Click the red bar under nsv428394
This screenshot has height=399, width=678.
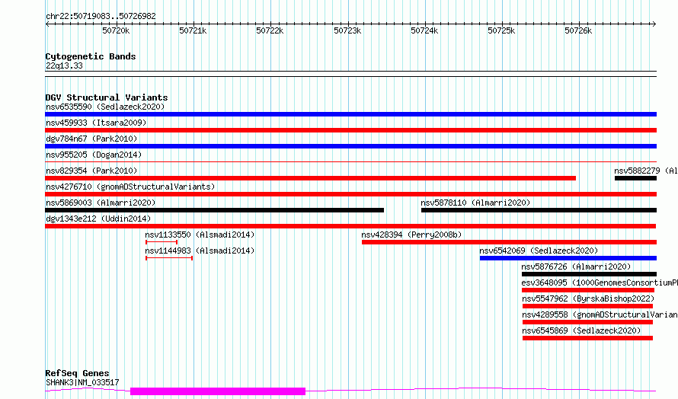point(510,242)
